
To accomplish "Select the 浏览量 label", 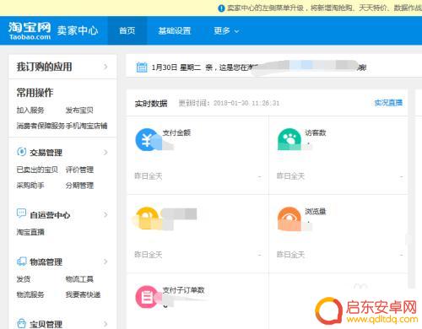I will point(316,211).
